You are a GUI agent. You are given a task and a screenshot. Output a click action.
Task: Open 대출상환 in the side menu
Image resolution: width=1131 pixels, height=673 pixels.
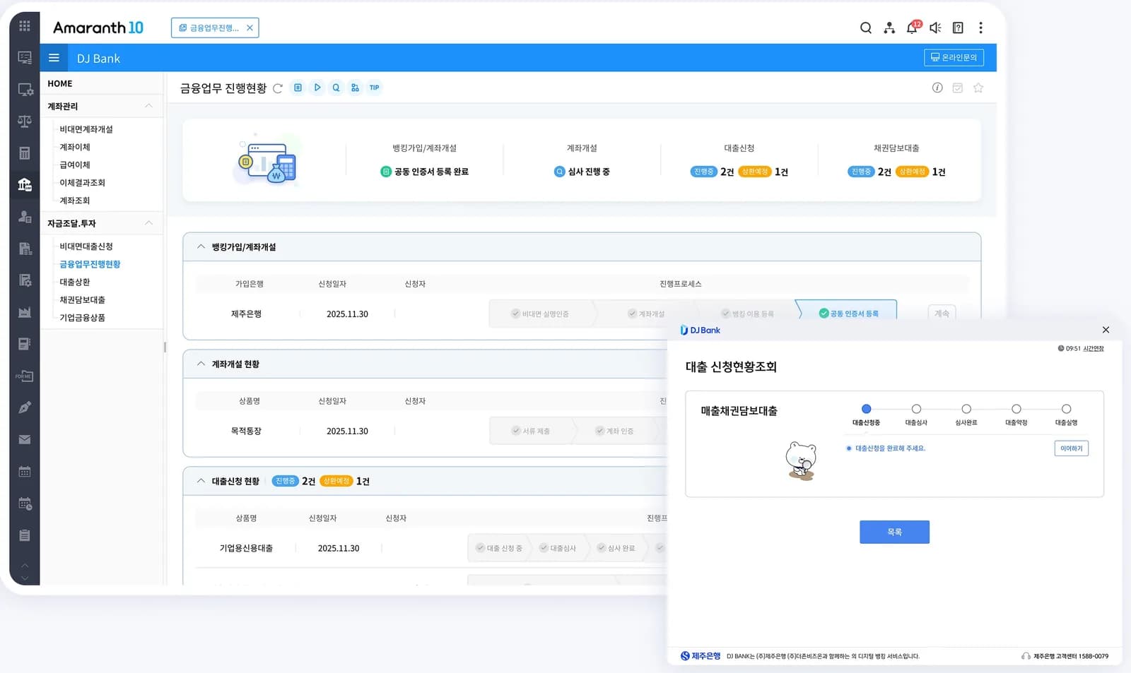[75, 282]
